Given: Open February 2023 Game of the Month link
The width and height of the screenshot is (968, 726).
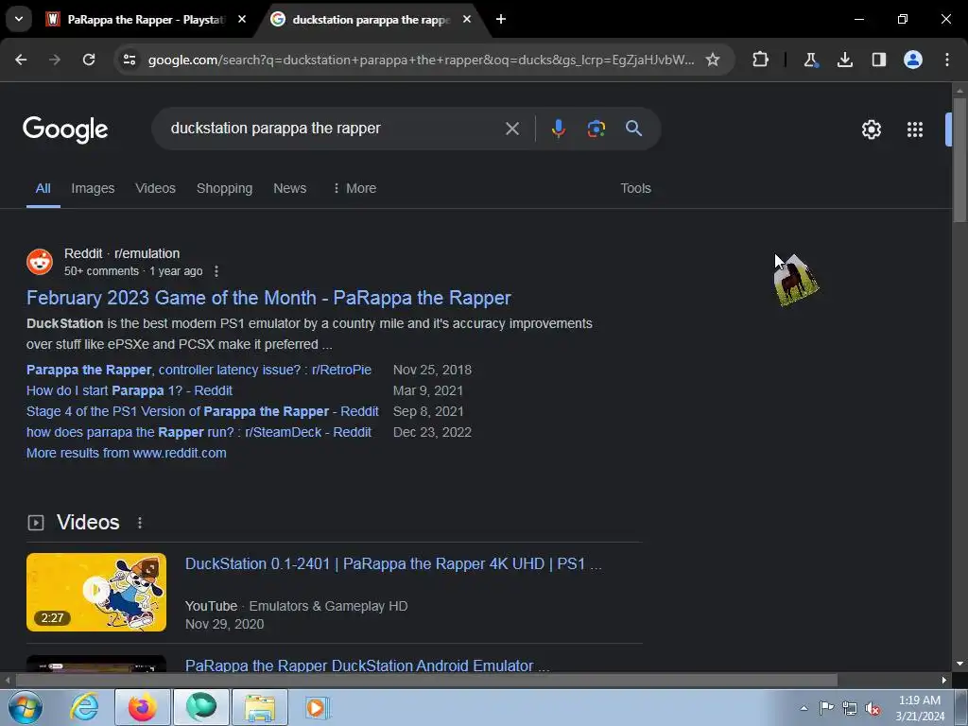Looking at the screenshot, I should click(x=268, y=298).
